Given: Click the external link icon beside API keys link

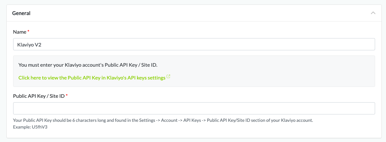Looking at the screenshot, I should click(x=168, y=77).
